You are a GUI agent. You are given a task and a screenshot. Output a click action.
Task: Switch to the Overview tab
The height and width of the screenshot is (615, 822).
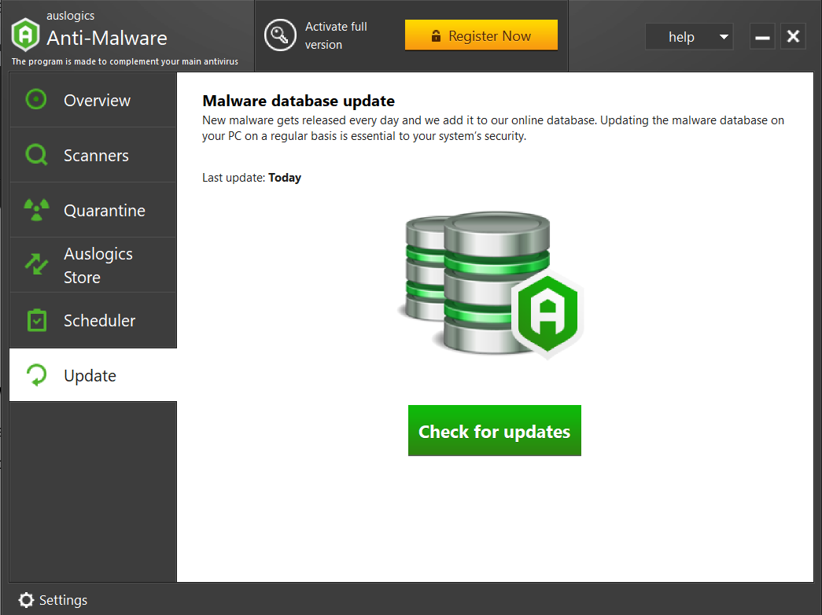click(97, 100)
